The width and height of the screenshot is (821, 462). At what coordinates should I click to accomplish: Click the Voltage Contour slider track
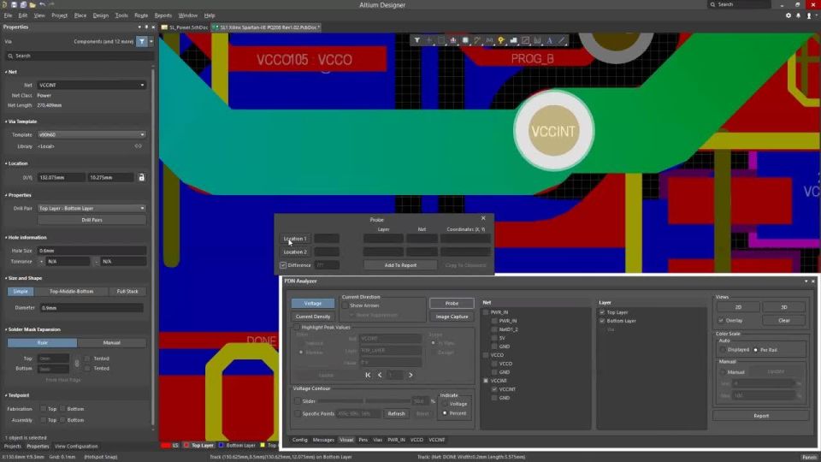[363, 401]
